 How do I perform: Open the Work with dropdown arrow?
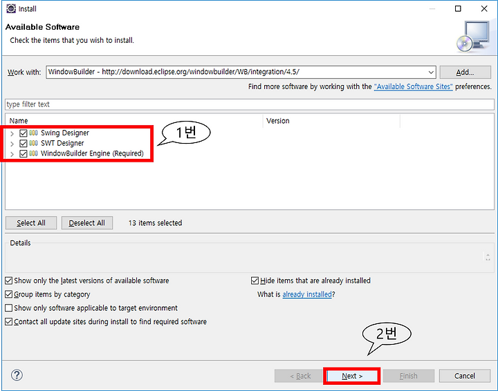coord(431,73)
